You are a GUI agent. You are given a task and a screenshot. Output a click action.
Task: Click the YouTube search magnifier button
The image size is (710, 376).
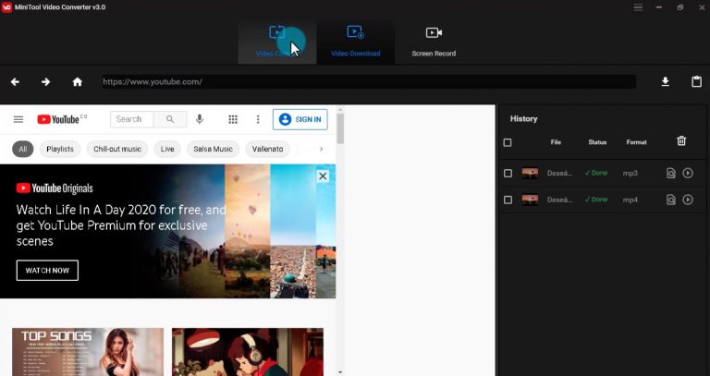point(170,119)
